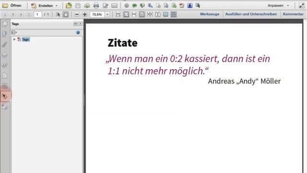Open the Werkzeuge pane
This screenshot has height=173, width=307.
pyautogui.click(x=210, y=14)
